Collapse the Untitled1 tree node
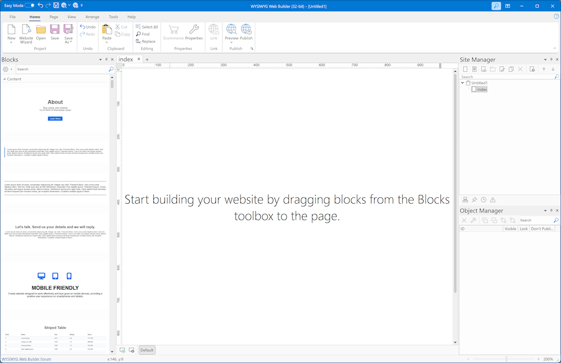 (462, 83)
